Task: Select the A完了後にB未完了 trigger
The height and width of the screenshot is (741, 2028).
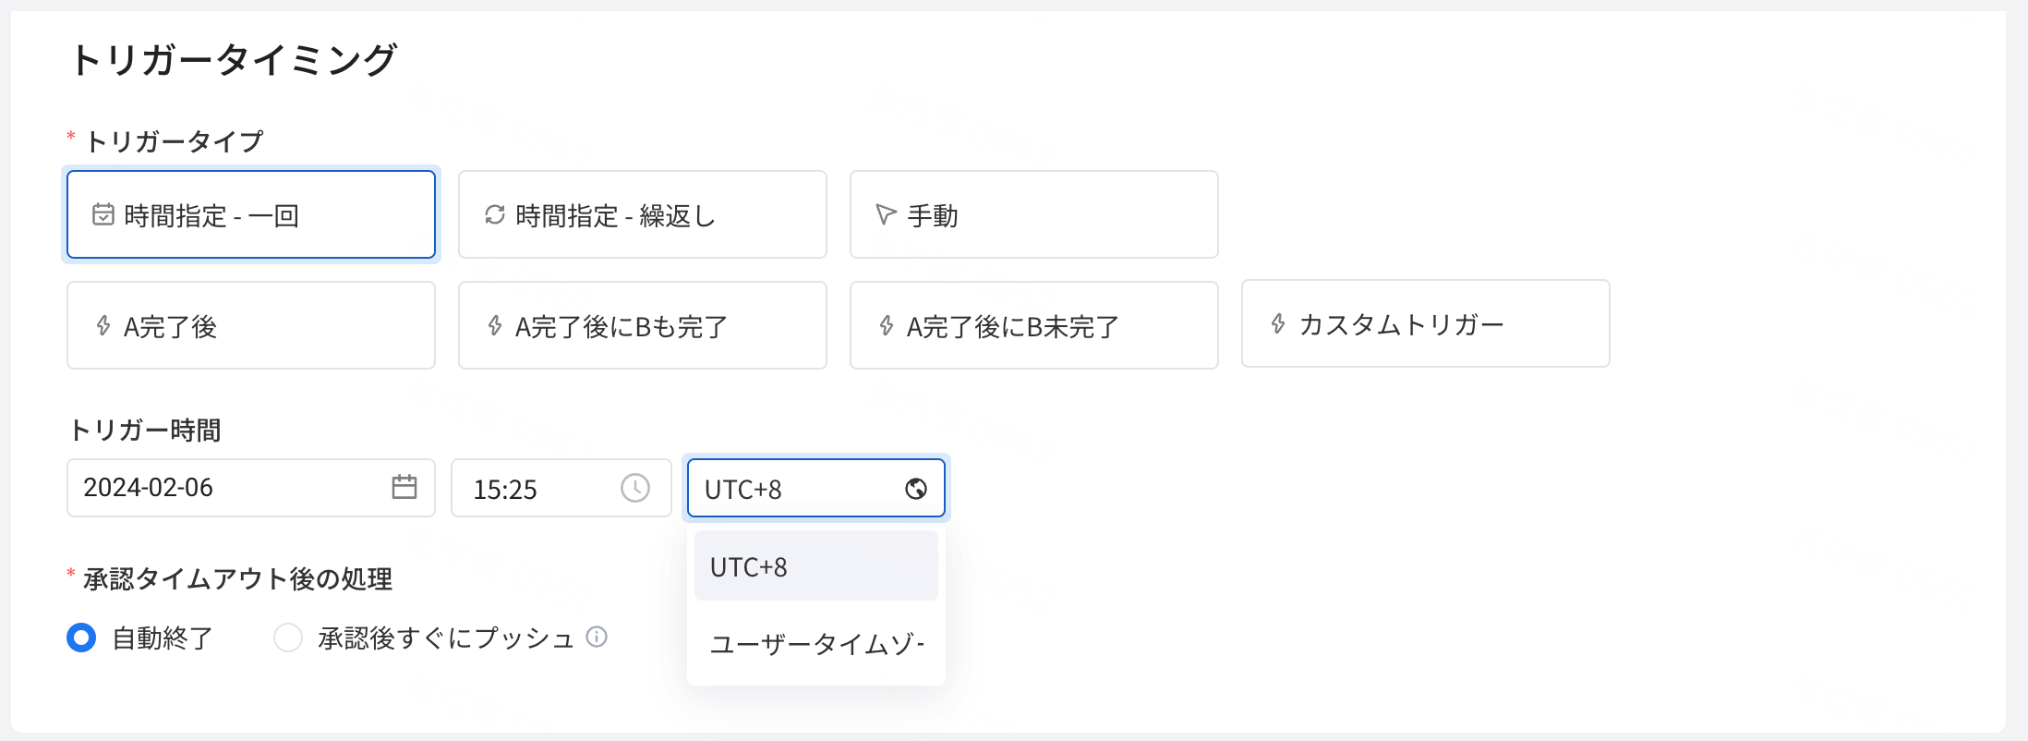Action: (1034, 325)
